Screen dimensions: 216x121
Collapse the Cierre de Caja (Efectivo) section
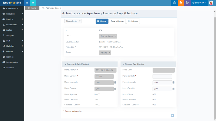pyautogui.click(x=124, y=64)
